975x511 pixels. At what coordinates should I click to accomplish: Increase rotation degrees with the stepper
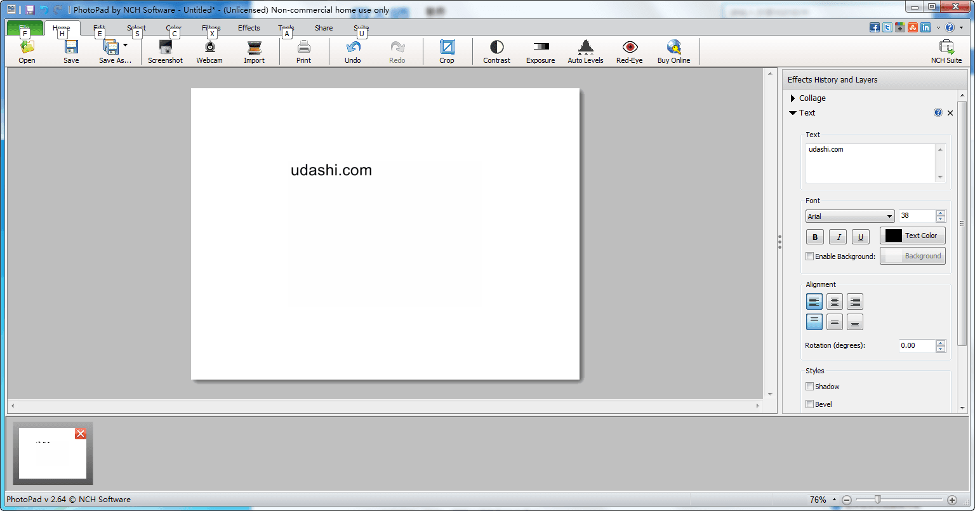(x=941, y=343)
